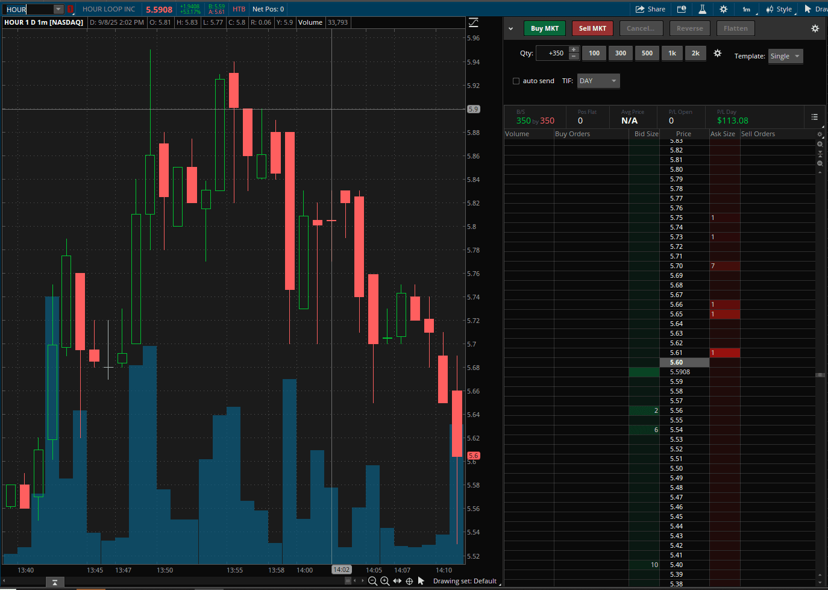Open chart settings gear in top toolbar
The height and width of the screenshot is (590, 828).
(x=724, y=9)
